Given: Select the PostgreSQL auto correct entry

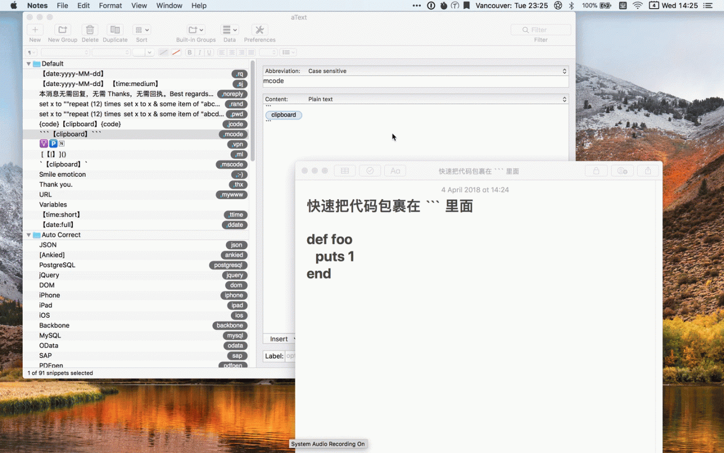Looking at the screenshot, I should click(136, 265).
